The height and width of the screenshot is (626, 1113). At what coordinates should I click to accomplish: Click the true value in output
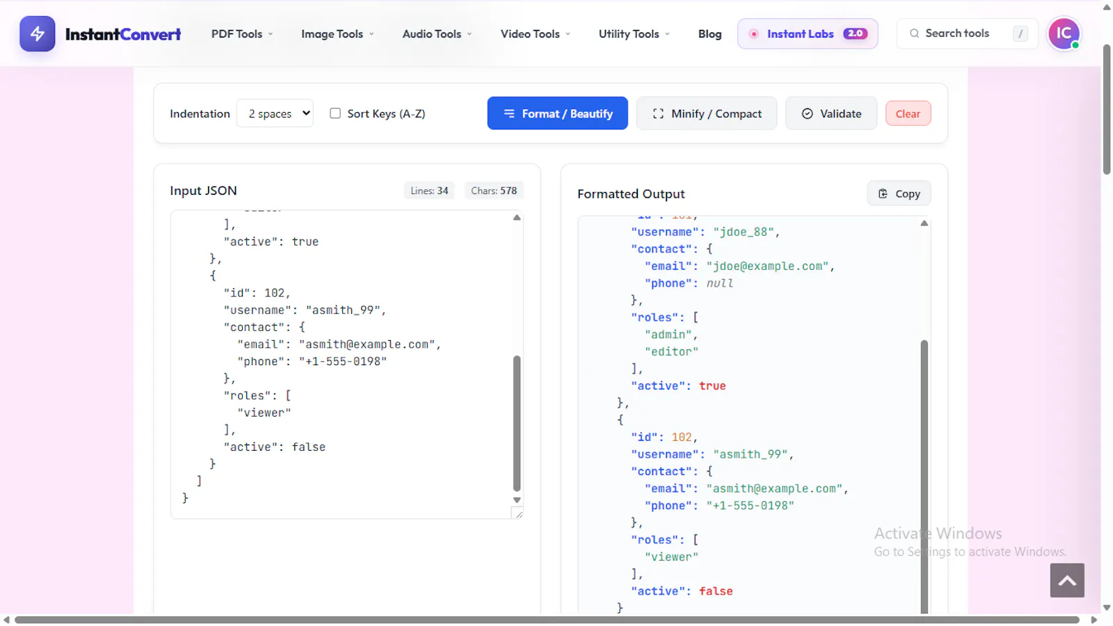(x=712, y=386)
